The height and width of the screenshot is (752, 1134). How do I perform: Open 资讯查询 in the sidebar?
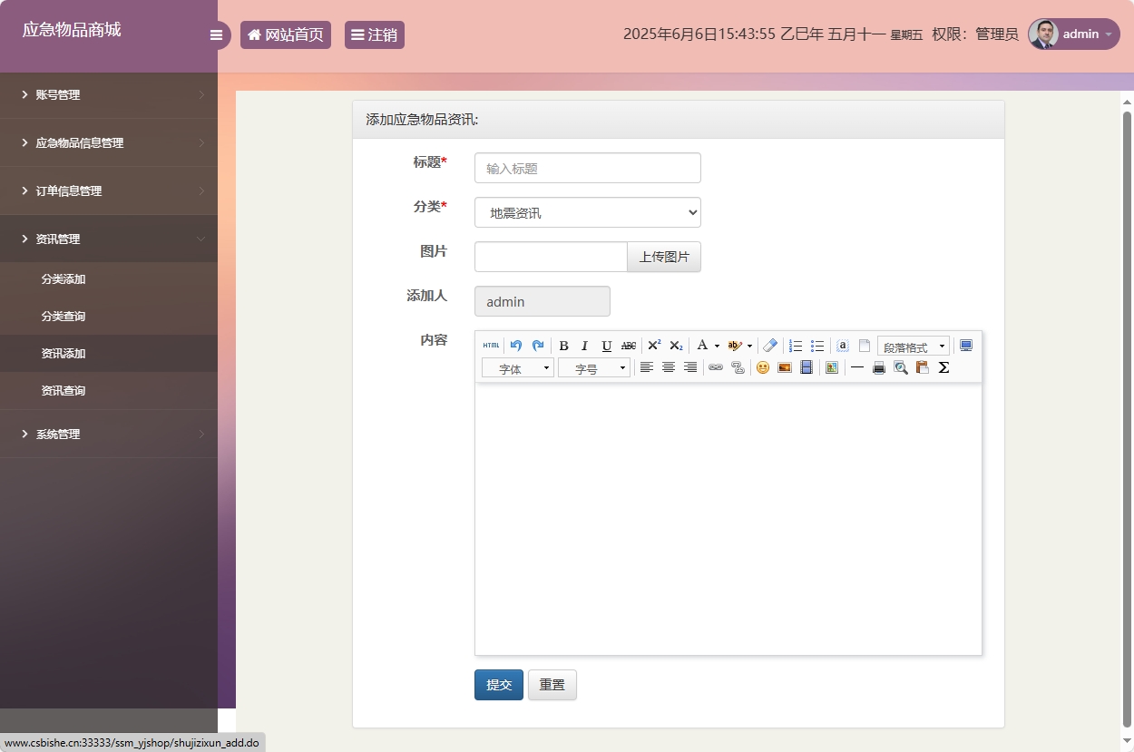pyautogui.click(x=64, y=391)
